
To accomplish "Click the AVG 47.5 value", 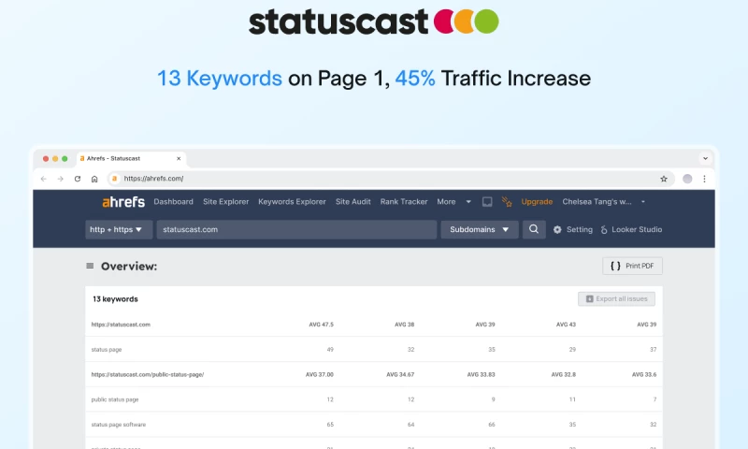I will click(x=321, y=325).
